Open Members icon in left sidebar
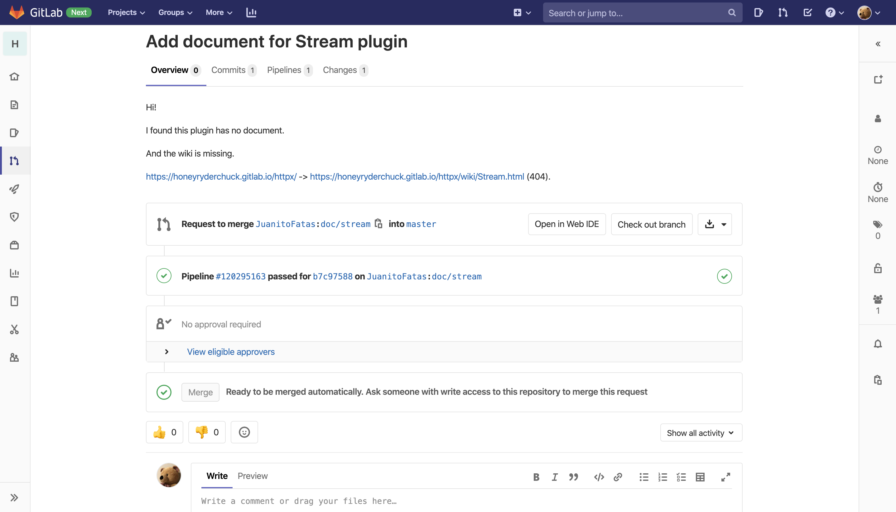 pyautogui.click(x=14, y=358)
